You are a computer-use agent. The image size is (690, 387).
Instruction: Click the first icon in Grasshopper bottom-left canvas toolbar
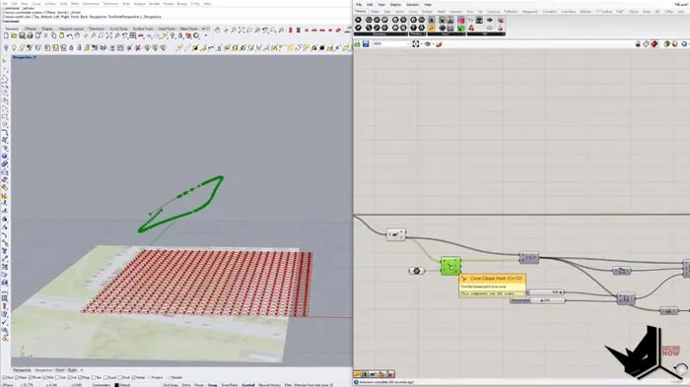coord(357,374)
